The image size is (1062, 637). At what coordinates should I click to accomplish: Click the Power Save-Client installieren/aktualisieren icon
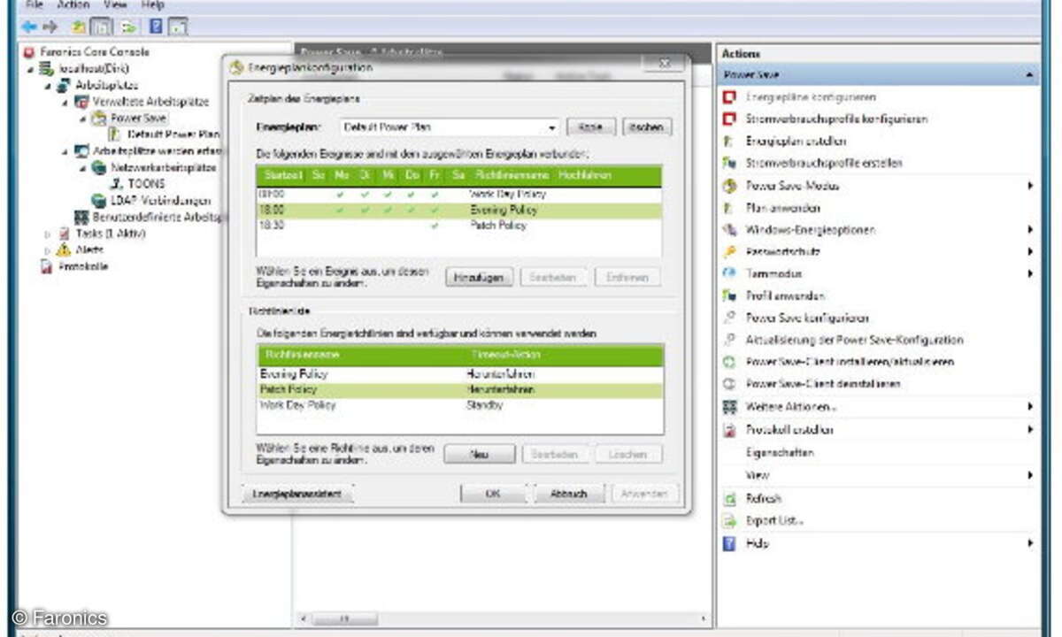(x=730, y=362)
